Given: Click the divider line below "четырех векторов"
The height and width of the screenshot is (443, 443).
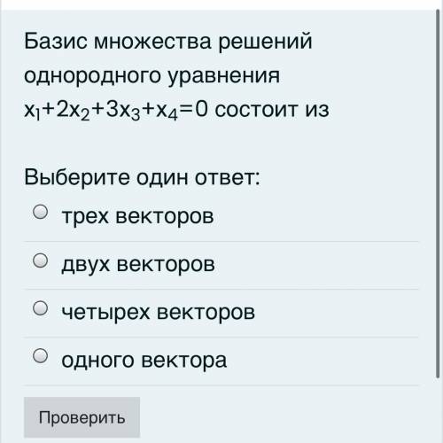Looking at the screenshot, I should click(221, 337).
